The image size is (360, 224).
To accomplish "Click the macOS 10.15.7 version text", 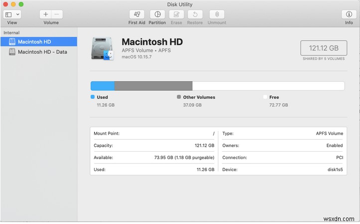I will (136, 57).
